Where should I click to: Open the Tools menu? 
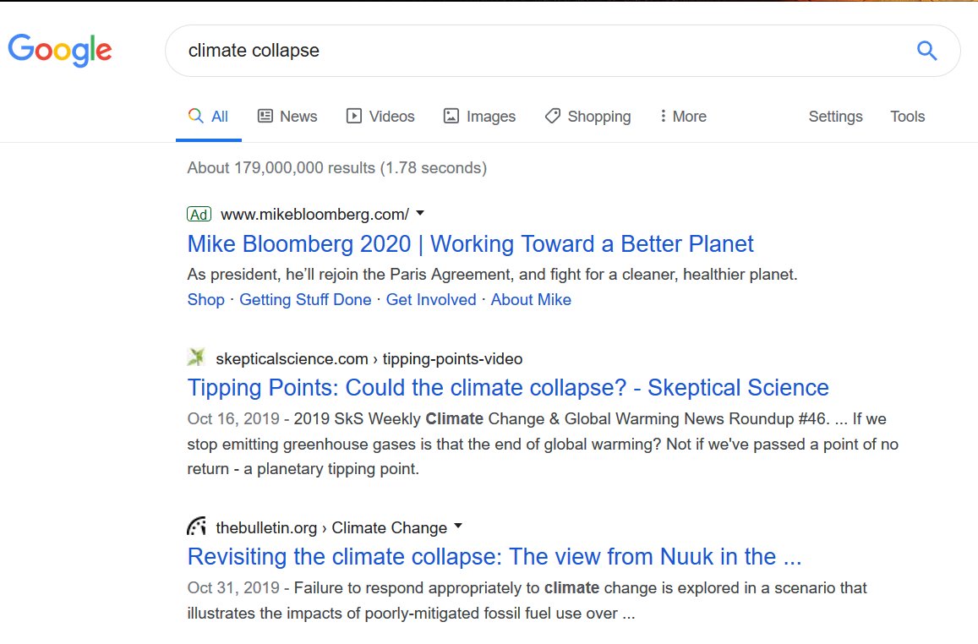[x=908, y=117]
